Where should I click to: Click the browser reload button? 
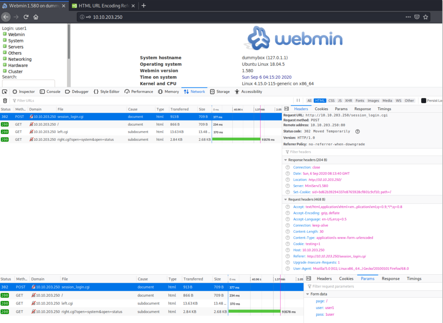coord(26,17)
